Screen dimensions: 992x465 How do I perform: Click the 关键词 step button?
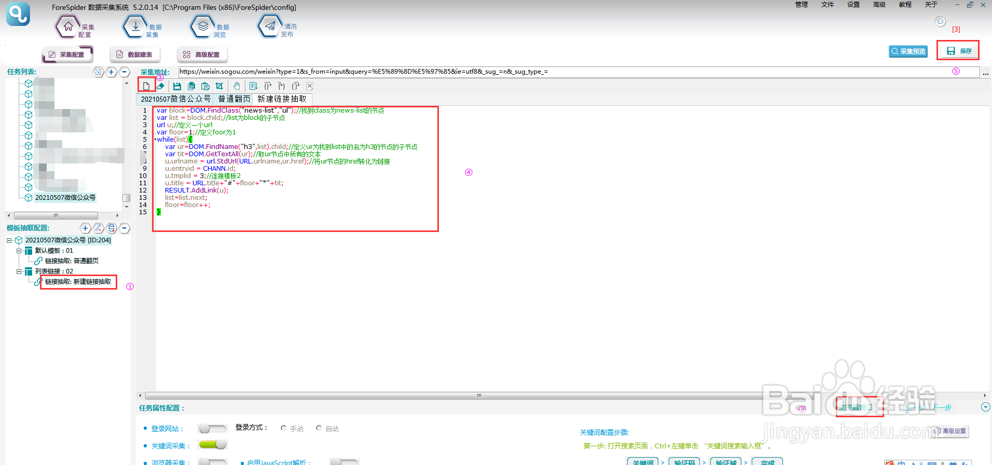(x=643, y=462)
